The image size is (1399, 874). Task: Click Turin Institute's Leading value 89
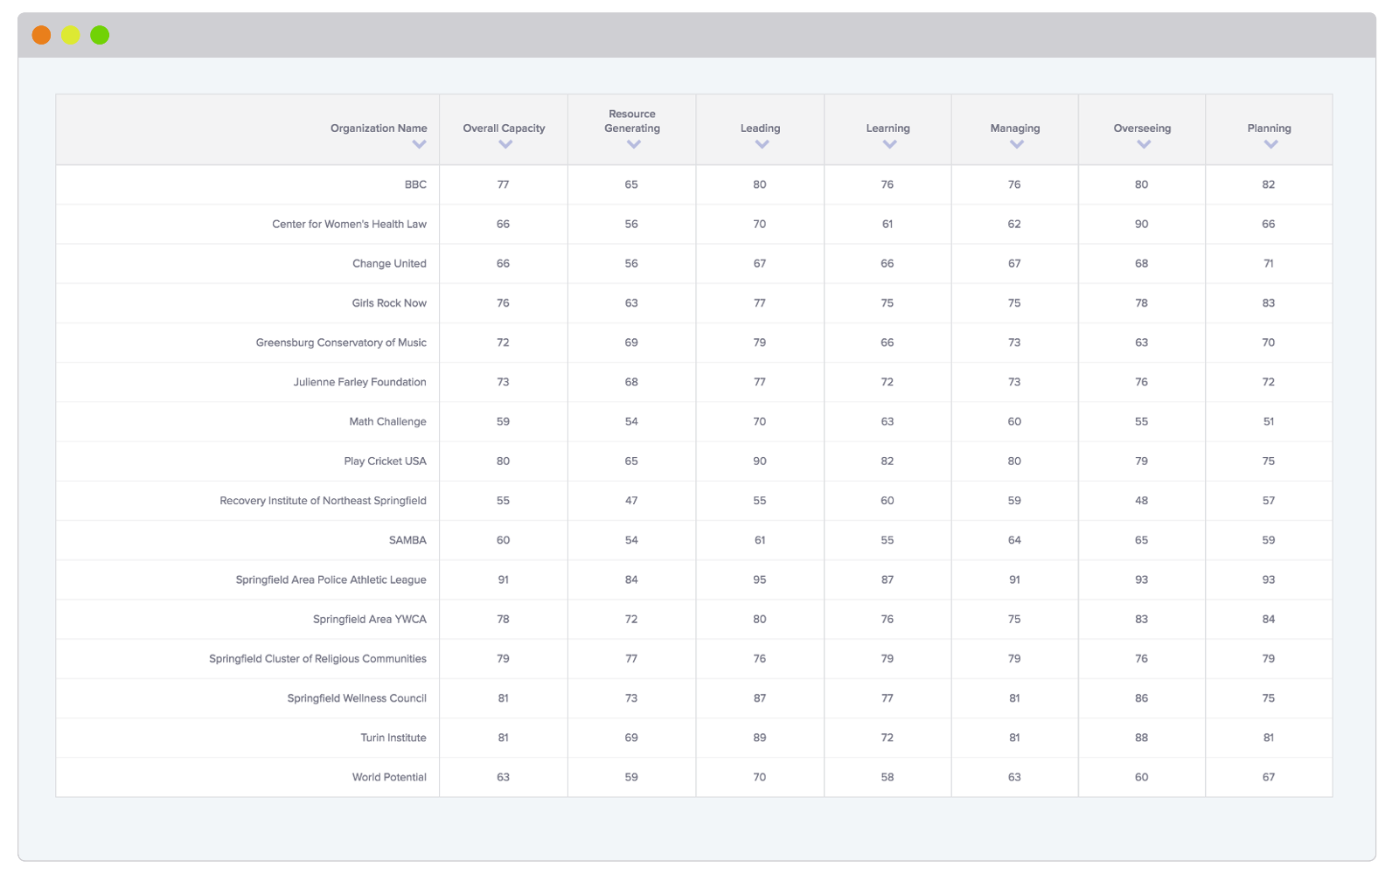tap(760, 738)
